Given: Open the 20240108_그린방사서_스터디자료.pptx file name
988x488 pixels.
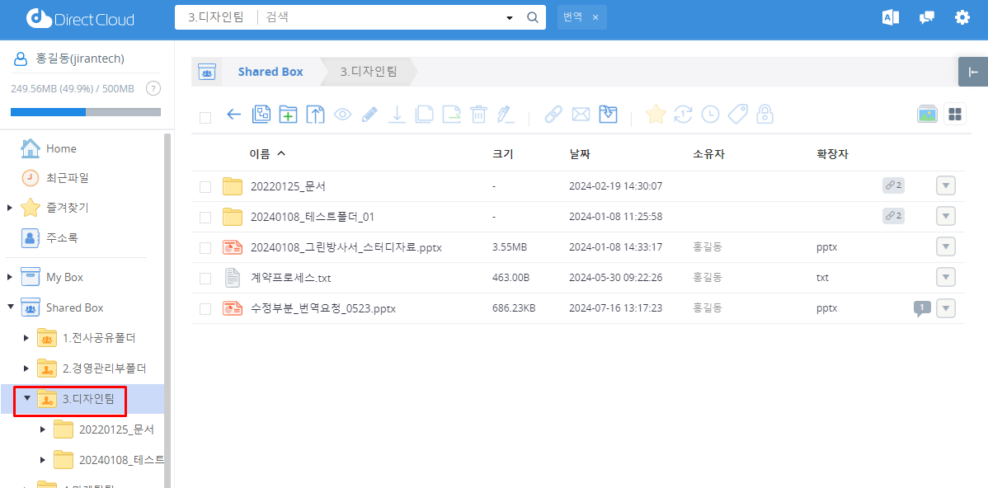Looking at the screenshot, I should pos(346,247).
